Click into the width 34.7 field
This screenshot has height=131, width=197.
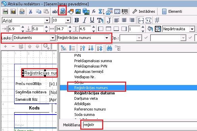61,29
